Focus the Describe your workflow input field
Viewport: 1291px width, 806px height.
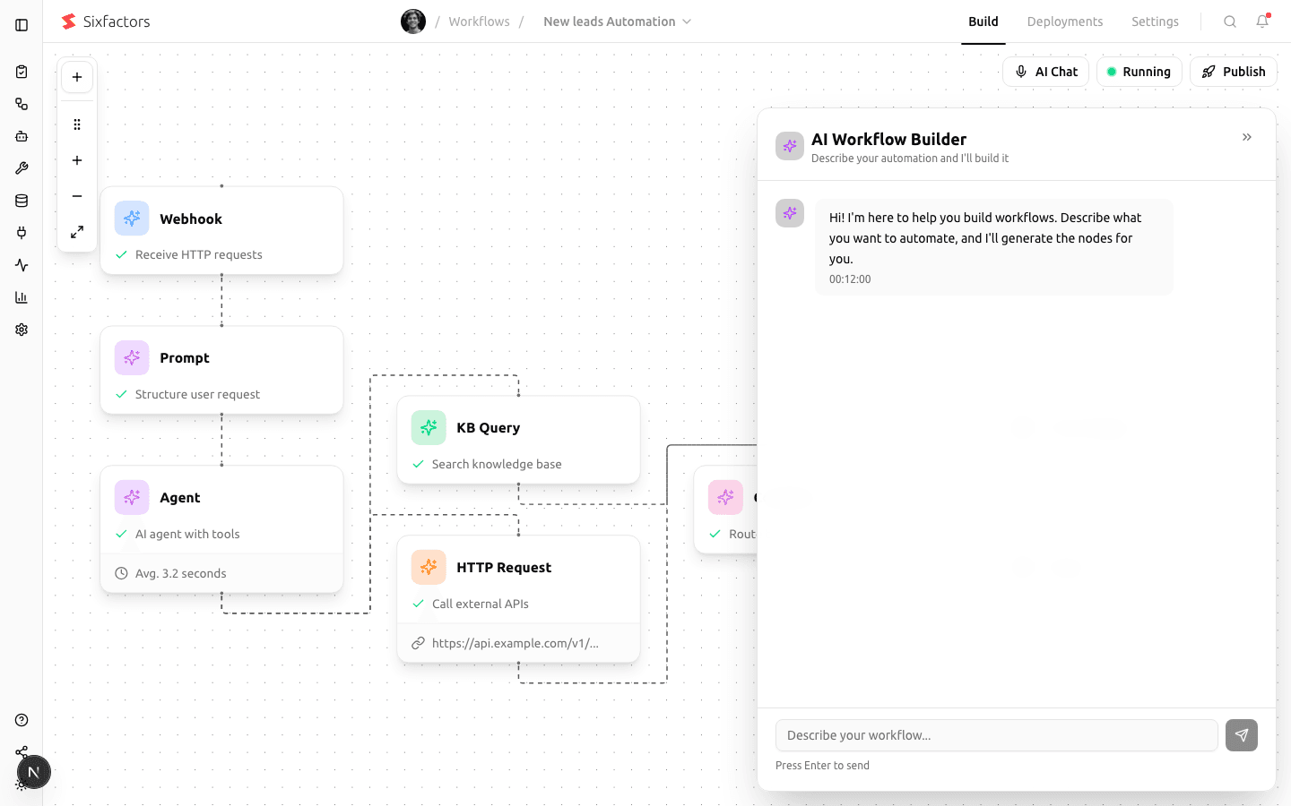point(995,735)
